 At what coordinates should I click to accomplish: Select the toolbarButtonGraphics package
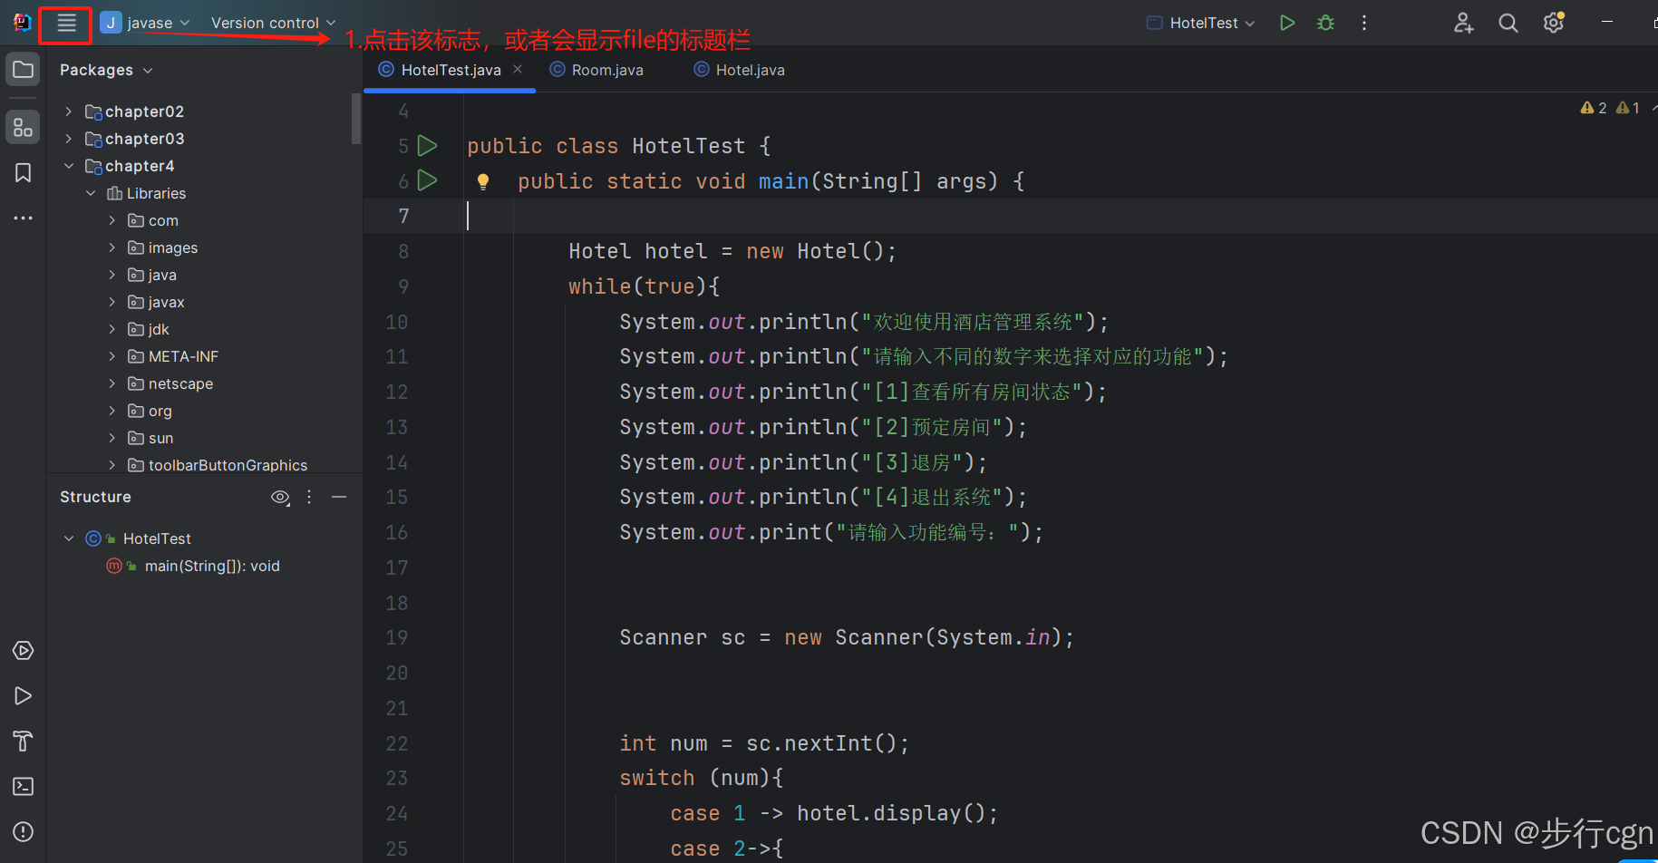click(x=218, y=465)
